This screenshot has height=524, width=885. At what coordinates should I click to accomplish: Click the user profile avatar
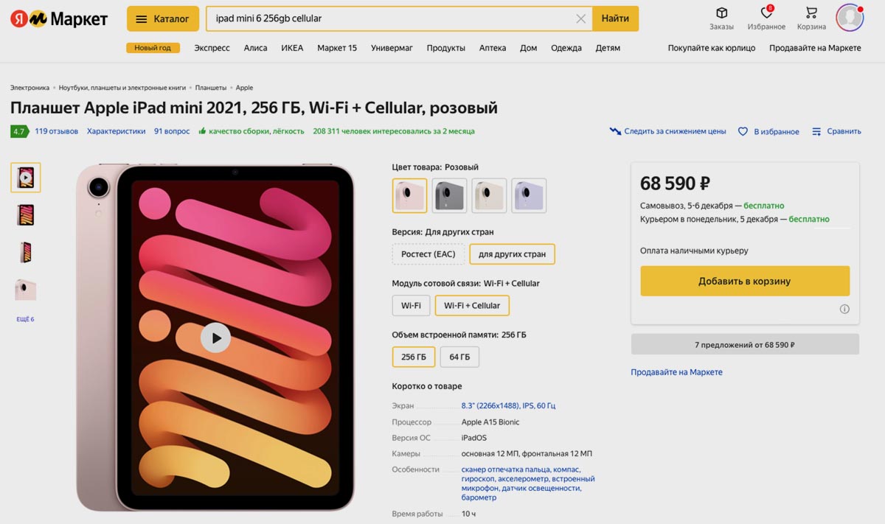849,18
